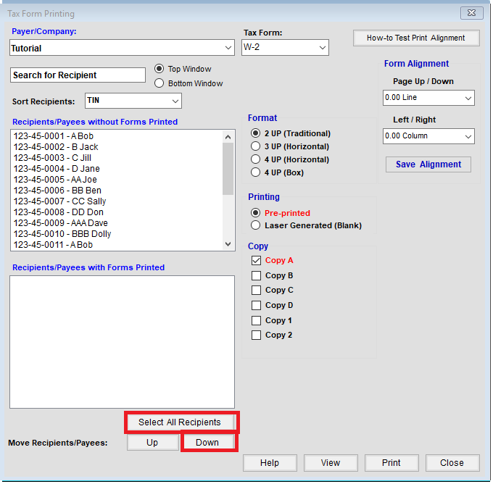Image resolution: width=493 pixels, height=484 pixels.
Task: Open the Page Up / Down line dropdown
Action: 428,98
